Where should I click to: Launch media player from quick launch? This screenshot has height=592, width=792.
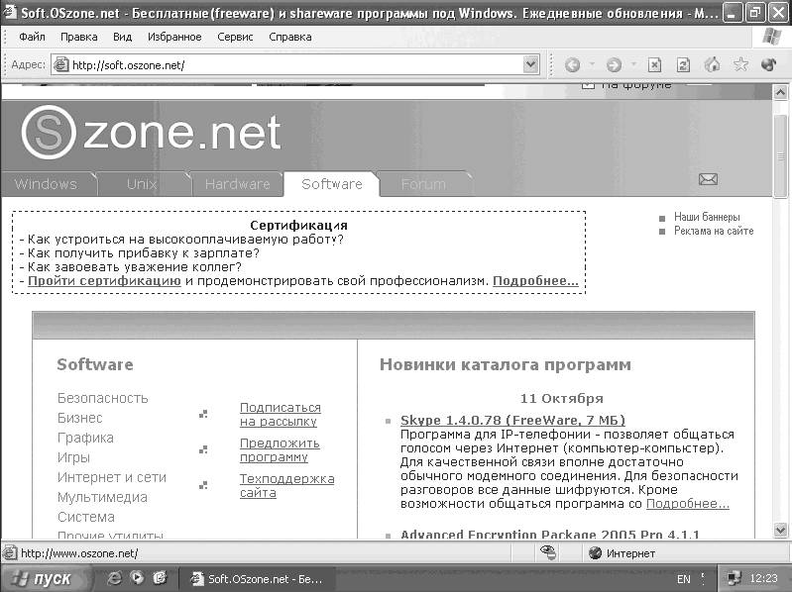tap(137, 578)
